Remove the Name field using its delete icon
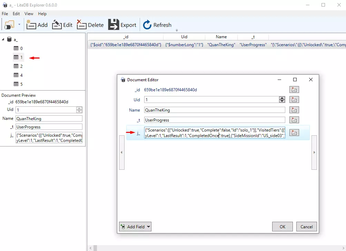 (x=294, y=110)
